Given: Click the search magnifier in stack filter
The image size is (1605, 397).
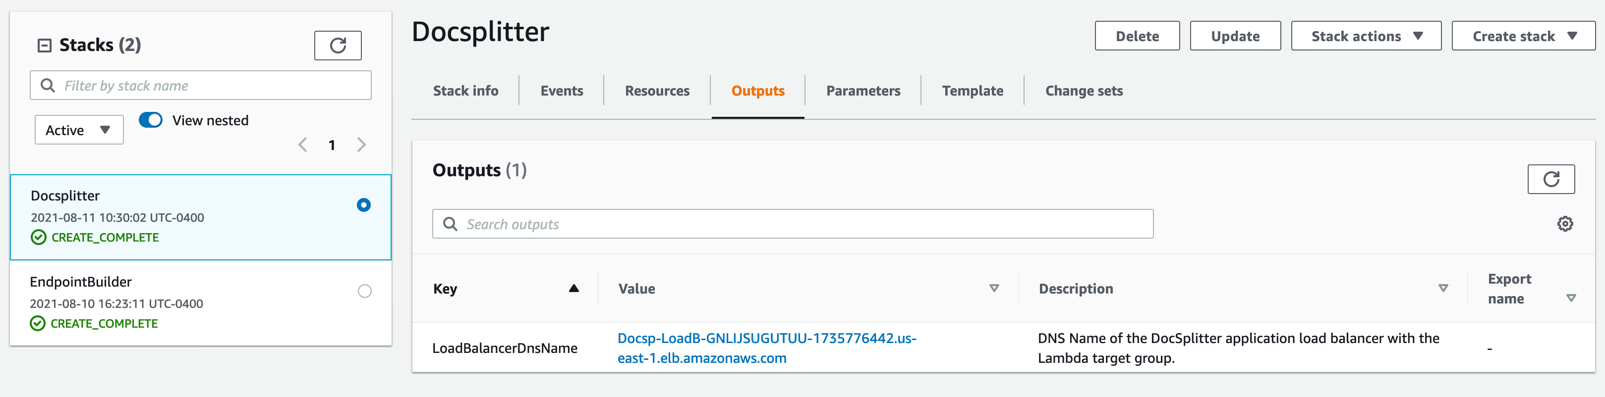Looking at the screenshot, I should tap(48, 85).
